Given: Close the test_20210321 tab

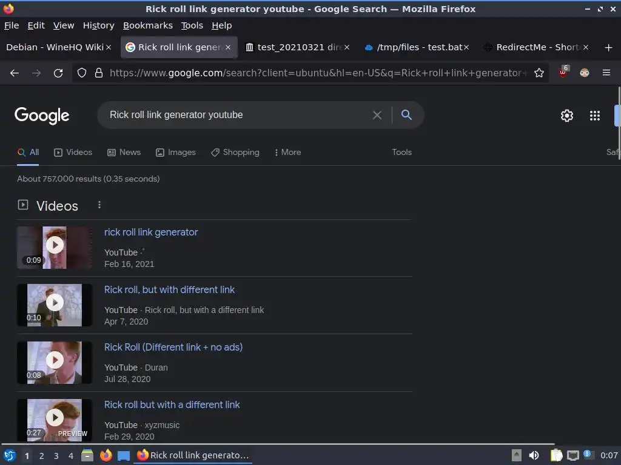Looking at the screenshot, I should 346,47.
